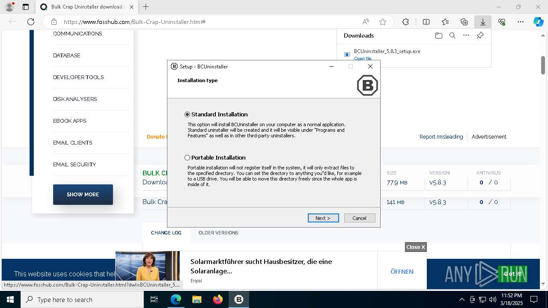Screen dimensions: 548x308
Task: Click Report misleading link
Action: (441, 137)
